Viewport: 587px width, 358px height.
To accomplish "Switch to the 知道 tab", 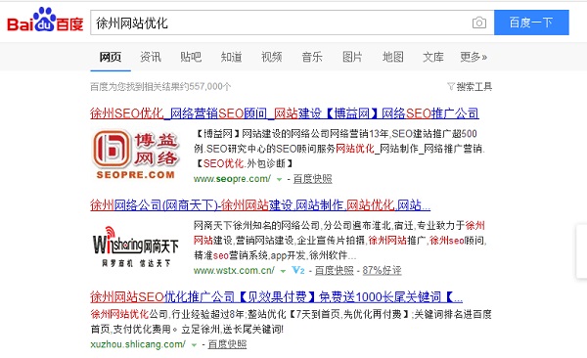I will pyautogui.click(x=231, y=57).
